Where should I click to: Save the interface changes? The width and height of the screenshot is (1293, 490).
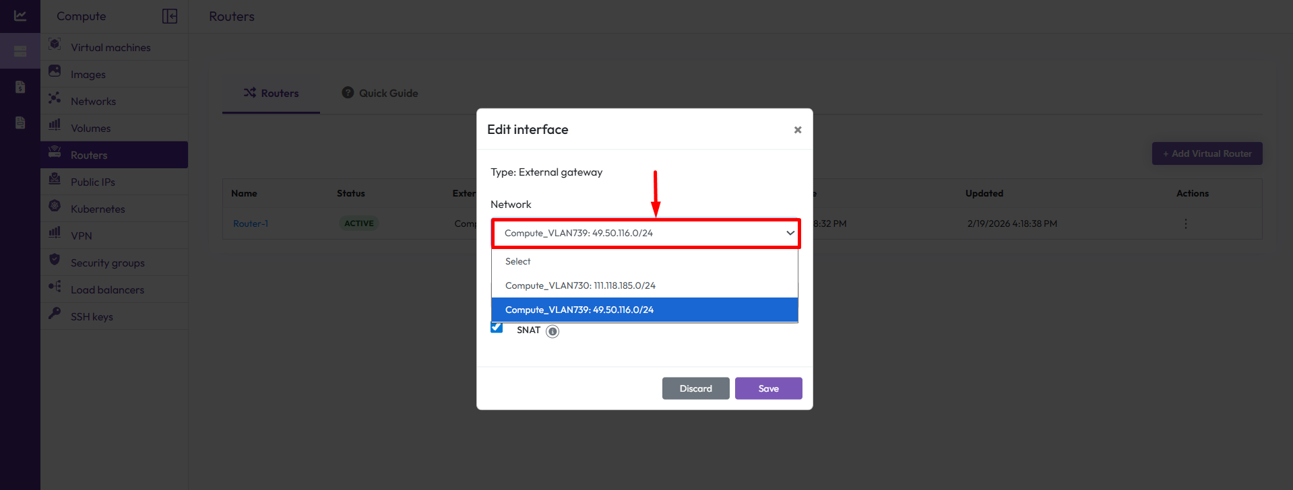coord(768,388)
